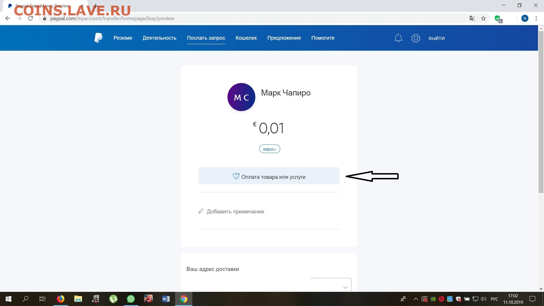Click the МС recipient avatar
This screenshot has width=544, height=306.
click(x=241, y=97)
